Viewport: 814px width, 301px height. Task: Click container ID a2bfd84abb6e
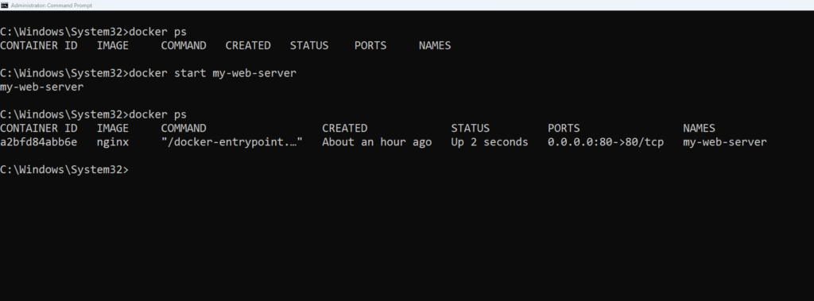pos(38,142)
